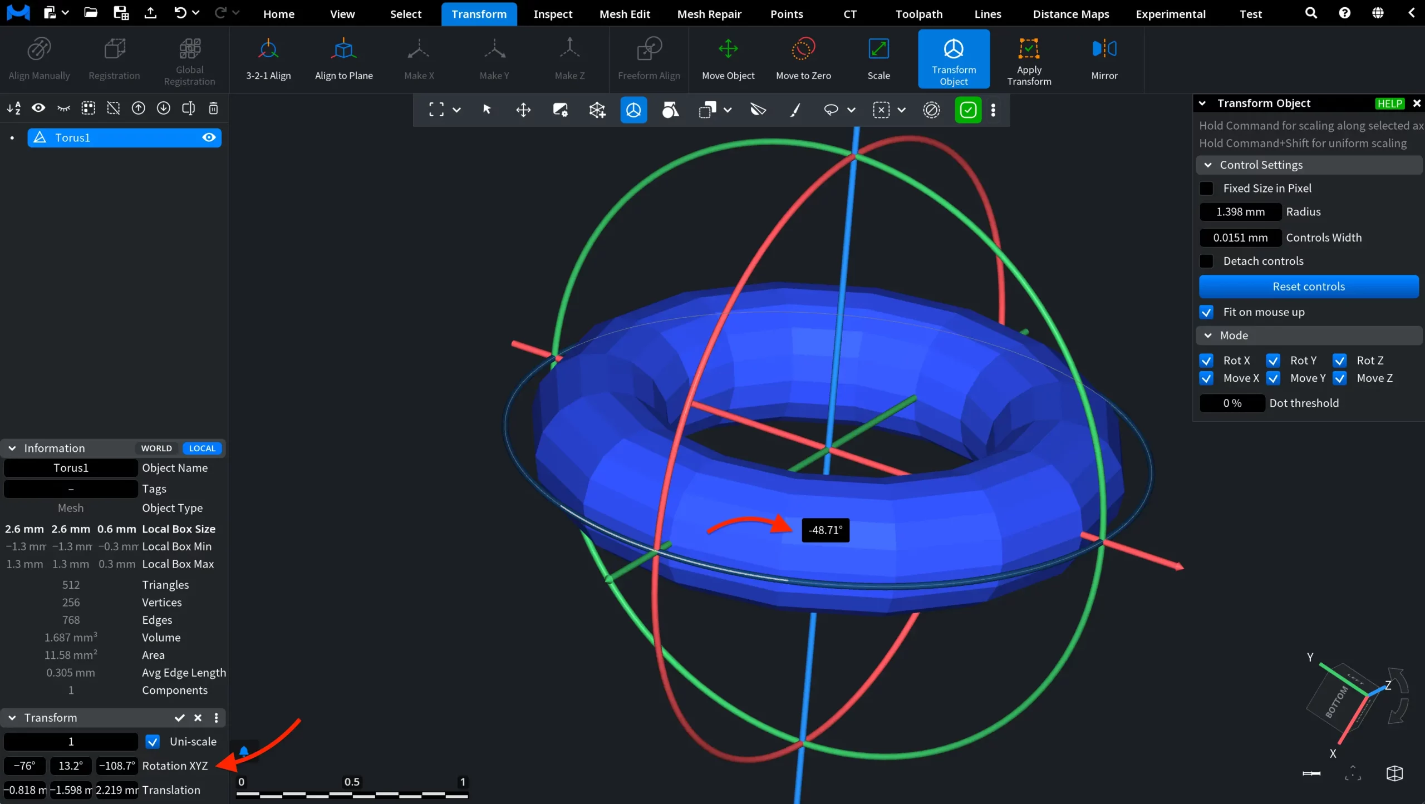Click the transform object icon in viewport toolbar
This screenshot has height=804, width=1425.
pyautogui.click(x=633, y=110)
